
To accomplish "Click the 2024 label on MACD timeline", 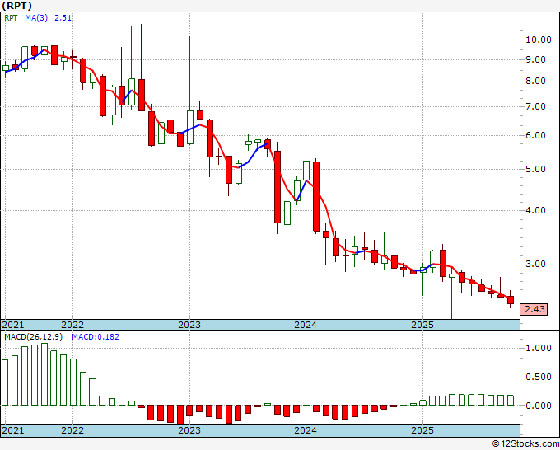I will 306,430.
